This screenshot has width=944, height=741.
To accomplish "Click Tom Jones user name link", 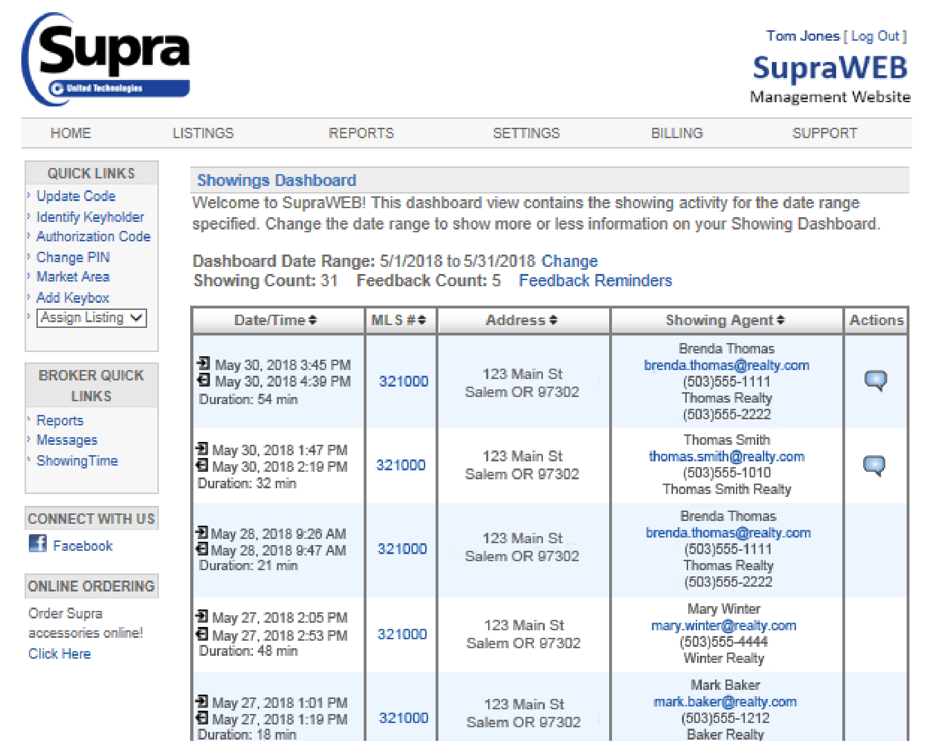I will coord(803,36).
